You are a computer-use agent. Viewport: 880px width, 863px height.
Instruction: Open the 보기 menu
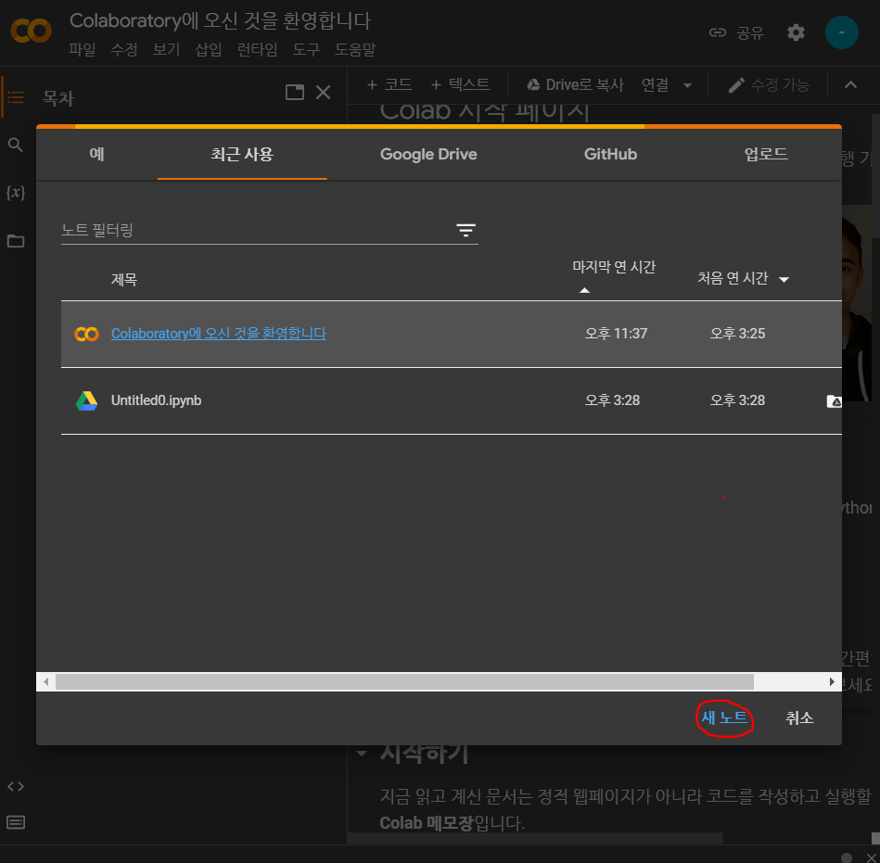pos(166,49)
